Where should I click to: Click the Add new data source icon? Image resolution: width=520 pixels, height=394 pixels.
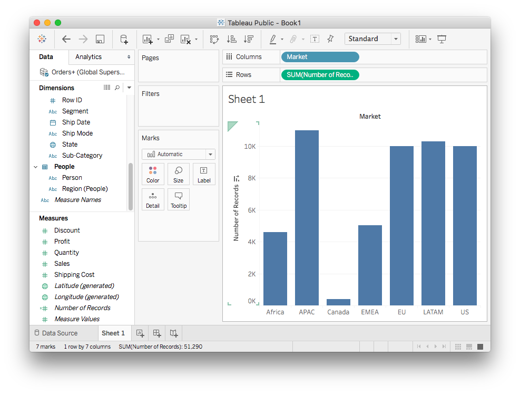[124, 39]
